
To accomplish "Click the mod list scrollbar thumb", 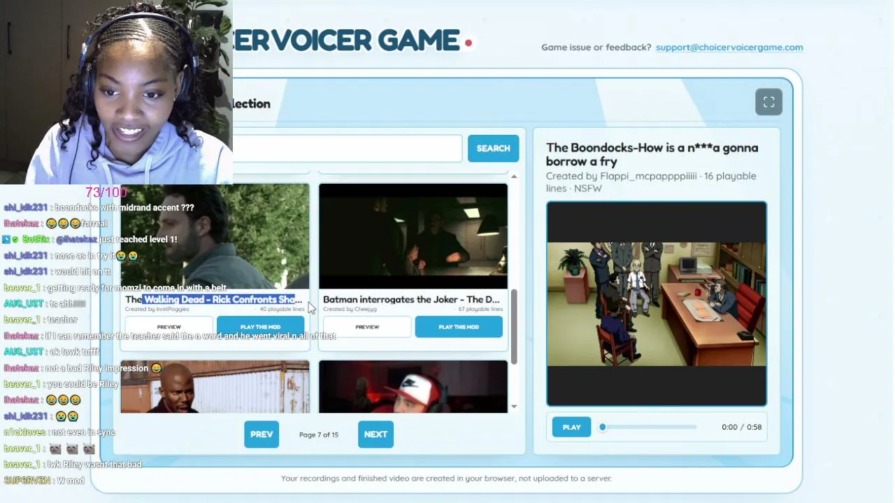I will point(514,326).
